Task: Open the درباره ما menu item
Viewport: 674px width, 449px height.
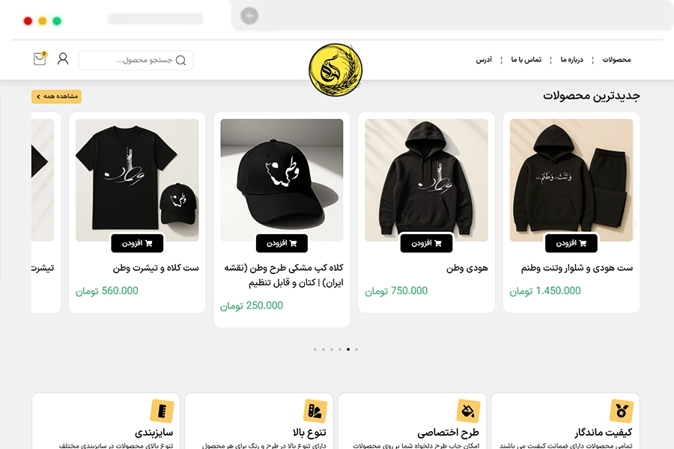Action: click(571, 60)
